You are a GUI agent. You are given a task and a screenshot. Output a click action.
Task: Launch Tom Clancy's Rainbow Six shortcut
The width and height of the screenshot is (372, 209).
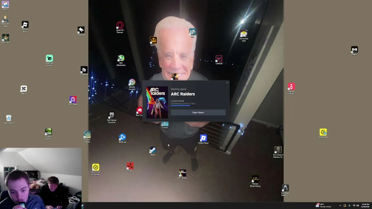tap(278, 152)
